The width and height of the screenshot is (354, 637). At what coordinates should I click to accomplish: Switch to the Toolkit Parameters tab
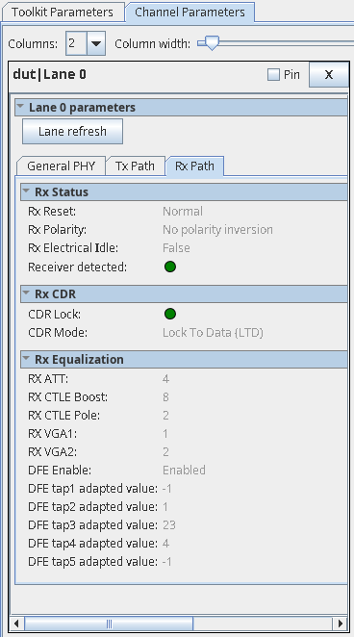[63, 13]
